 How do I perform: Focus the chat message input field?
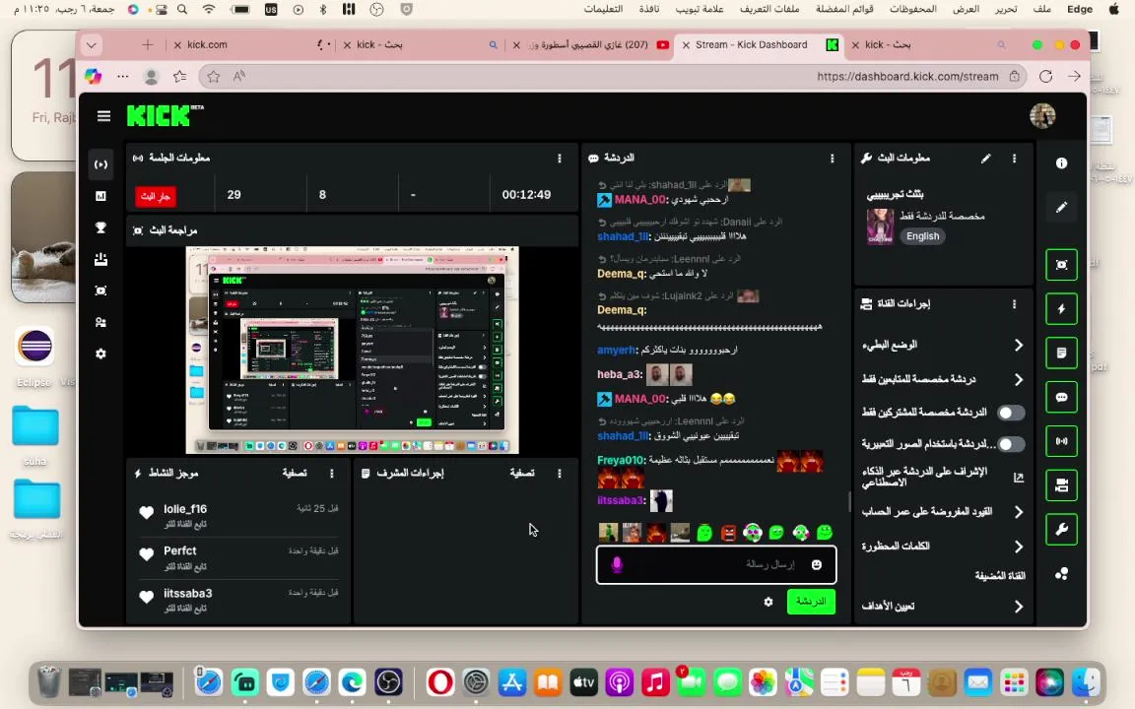click(x=716, y=564)
